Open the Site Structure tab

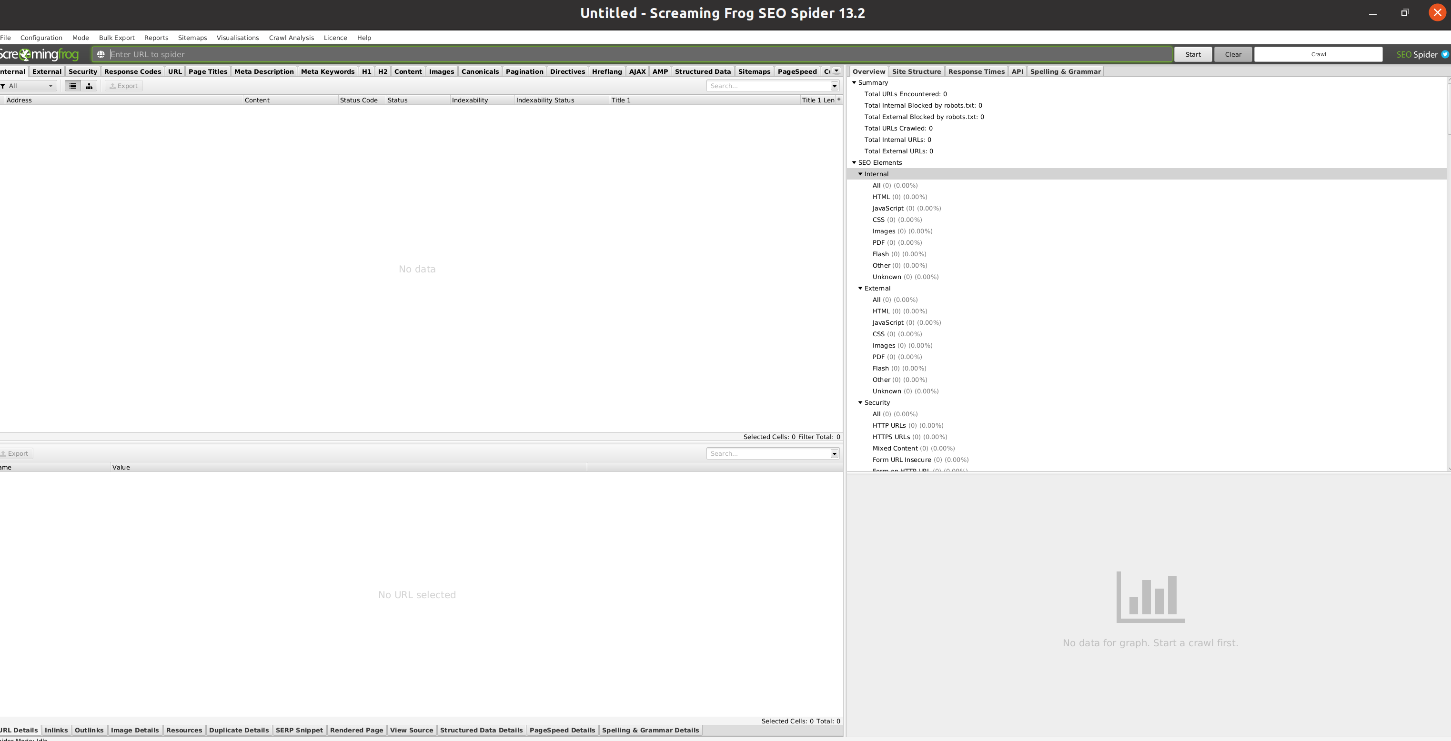pos(917,71)
